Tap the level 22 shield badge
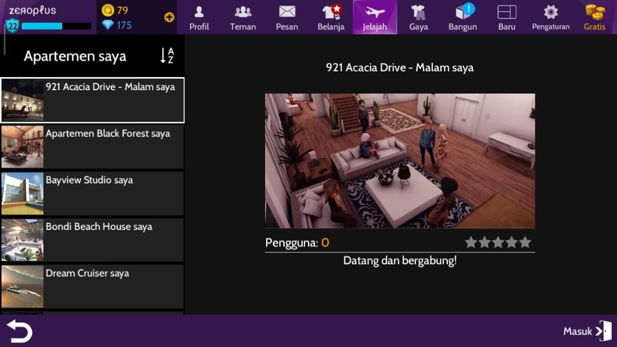 (13, 26)
